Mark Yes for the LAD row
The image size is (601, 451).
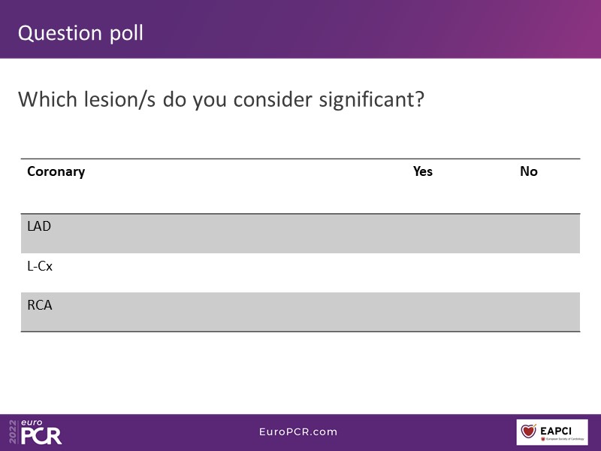[423, 233]
